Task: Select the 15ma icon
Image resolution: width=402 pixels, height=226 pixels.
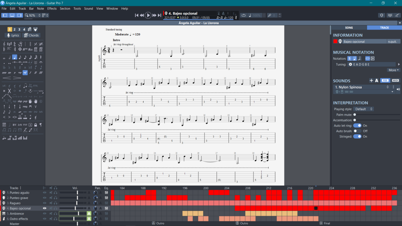Action: 36,49
